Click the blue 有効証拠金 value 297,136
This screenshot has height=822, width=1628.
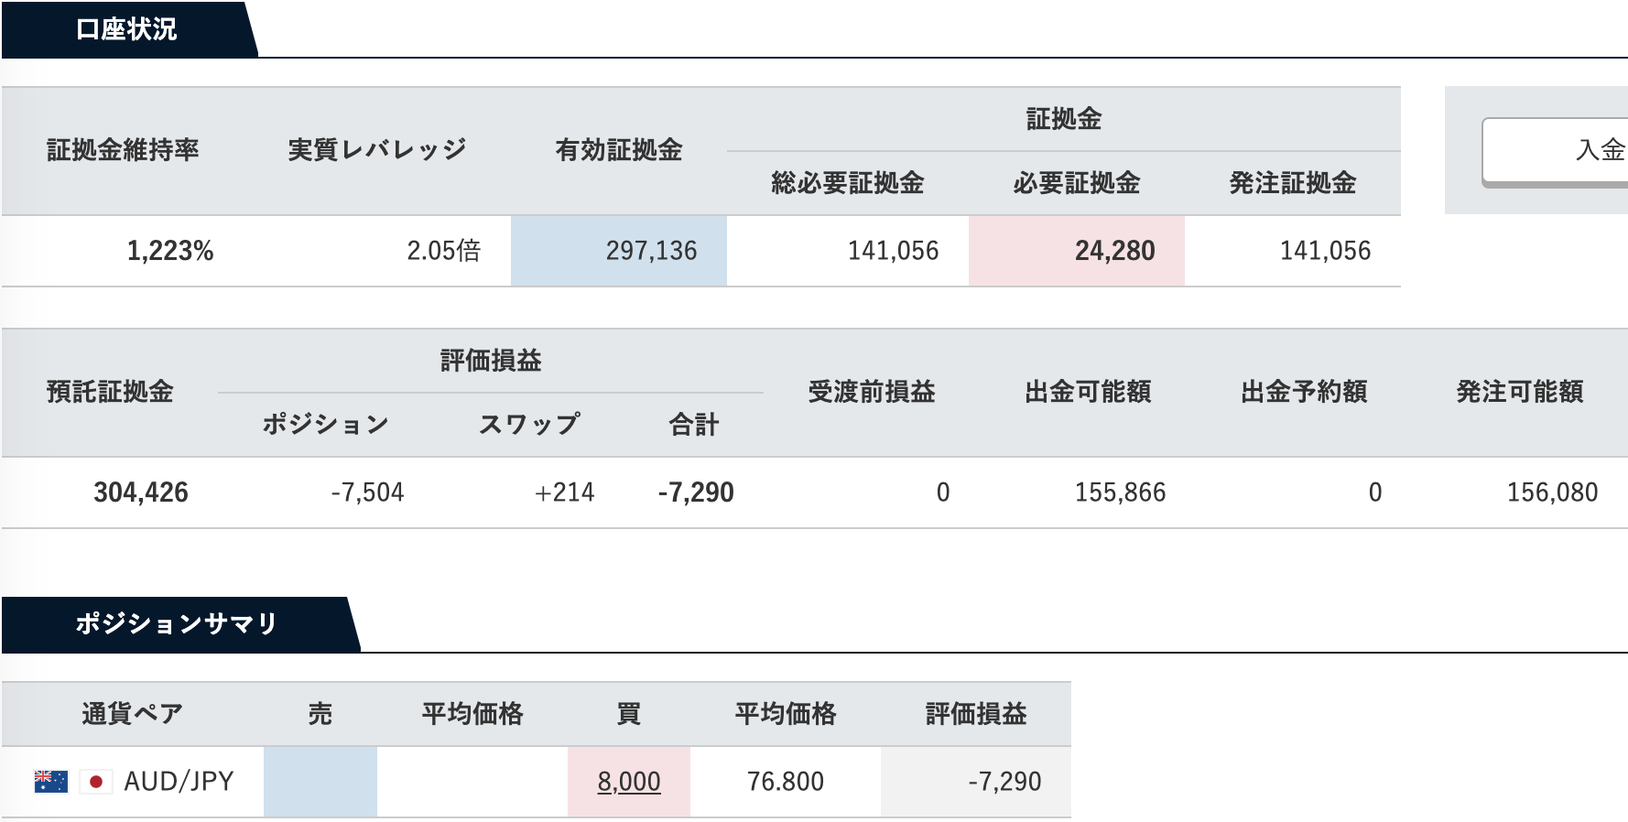(x=619, y=251)
